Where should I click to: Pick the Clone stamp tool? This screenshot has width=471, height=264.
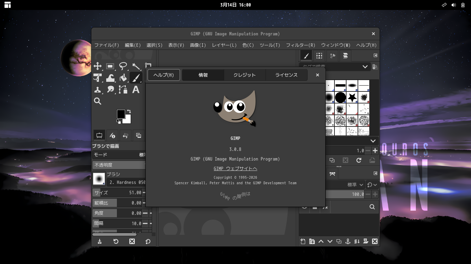(98, 90)
